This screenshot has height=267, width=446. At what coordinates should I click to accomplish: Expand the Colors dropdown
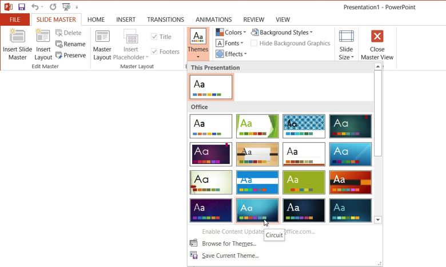coord(231,33)
